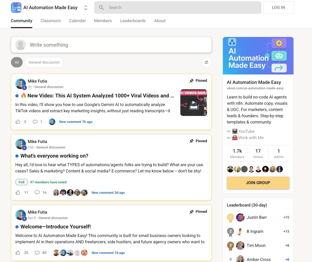Open the Leaderboards tab
The height and width of the screenshot is (262, 312).
tap(133, 21)
